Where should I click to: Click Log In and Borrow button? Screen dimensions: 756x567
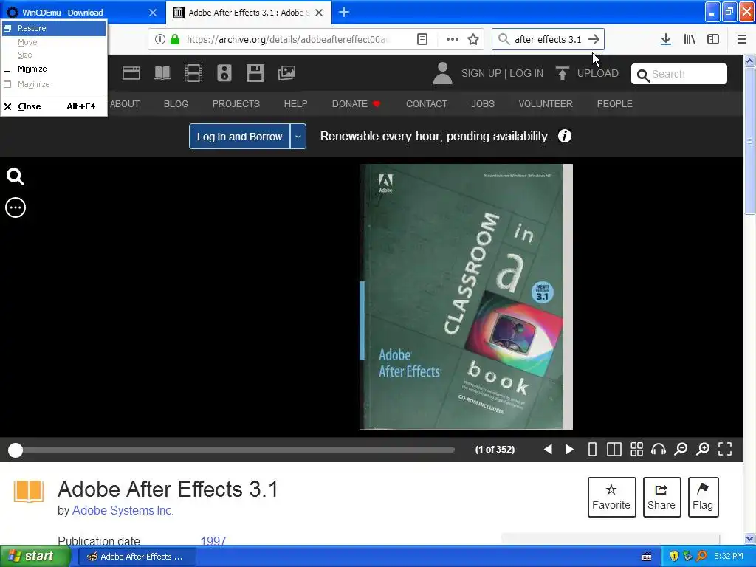(239, 137)
